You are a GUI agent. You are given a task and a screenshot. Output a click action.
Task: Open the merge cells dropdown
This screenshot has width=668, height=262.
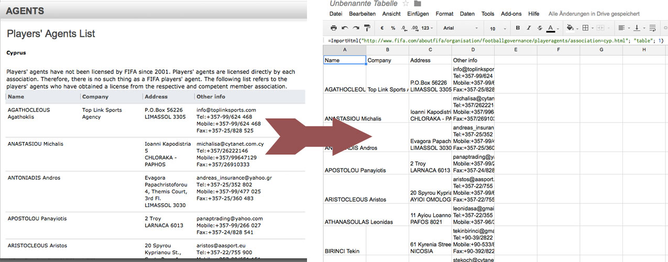point(603,28)
